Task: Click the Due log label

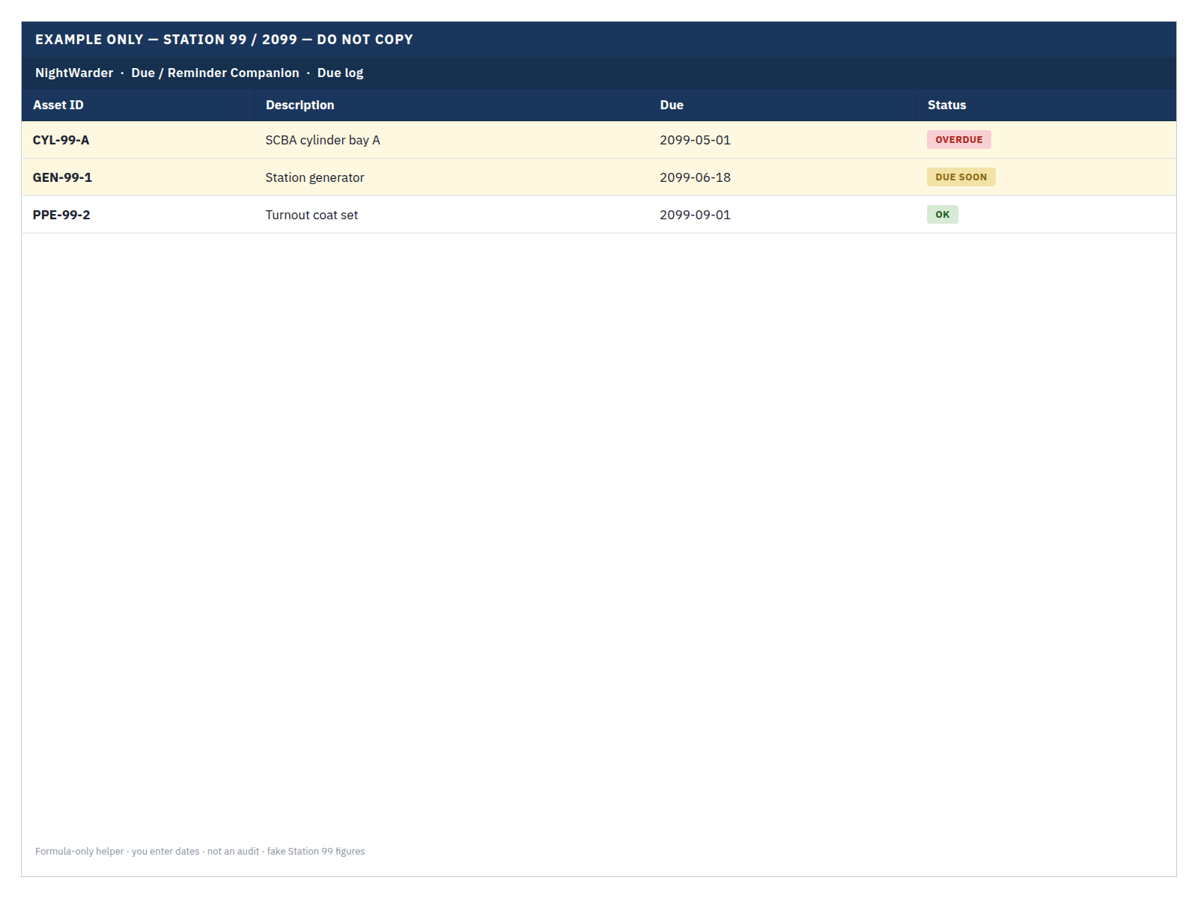Action: [340, 73]
